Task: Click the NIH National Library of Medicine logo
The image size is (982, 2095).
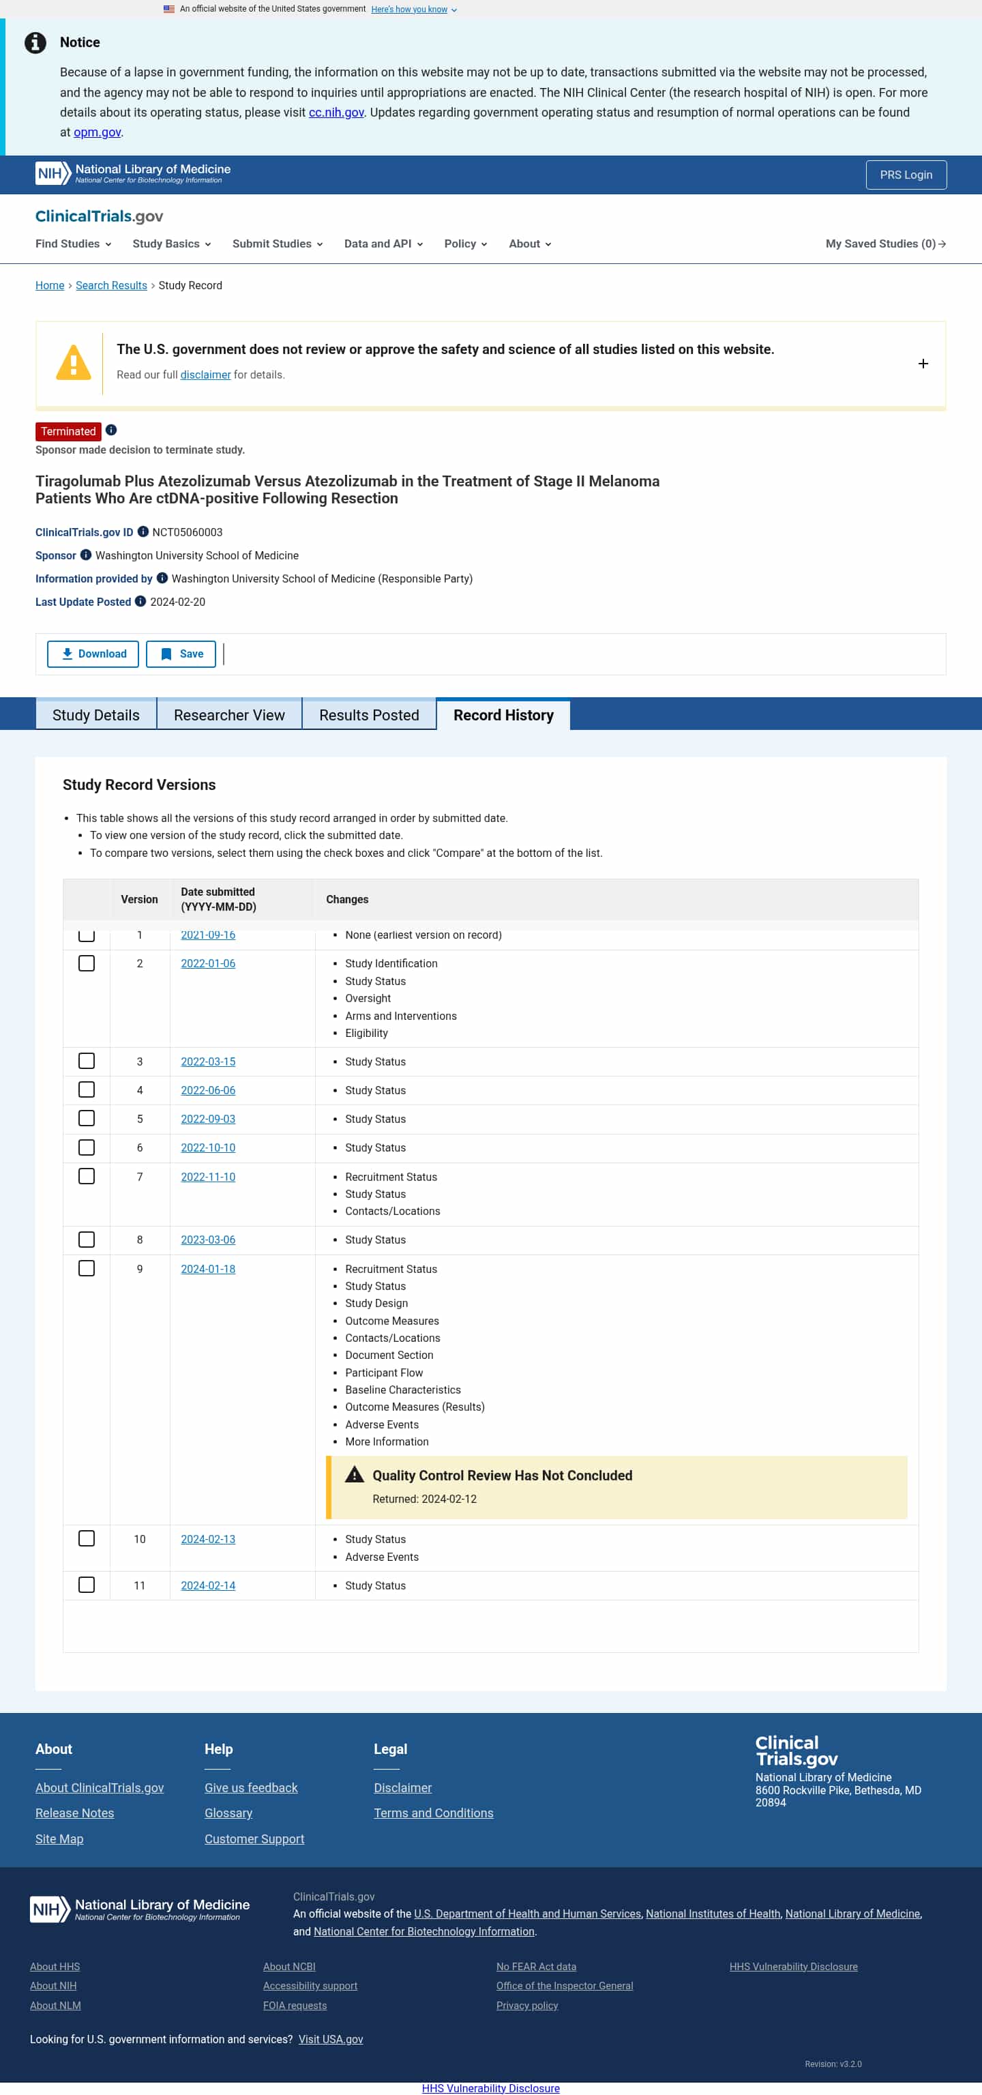Action: (x=133, y=174)
